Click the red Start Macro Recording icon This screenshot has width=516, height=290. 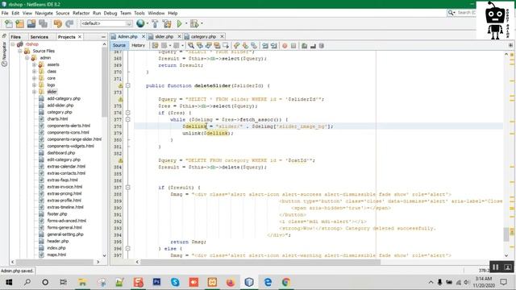tap(285, 46)
